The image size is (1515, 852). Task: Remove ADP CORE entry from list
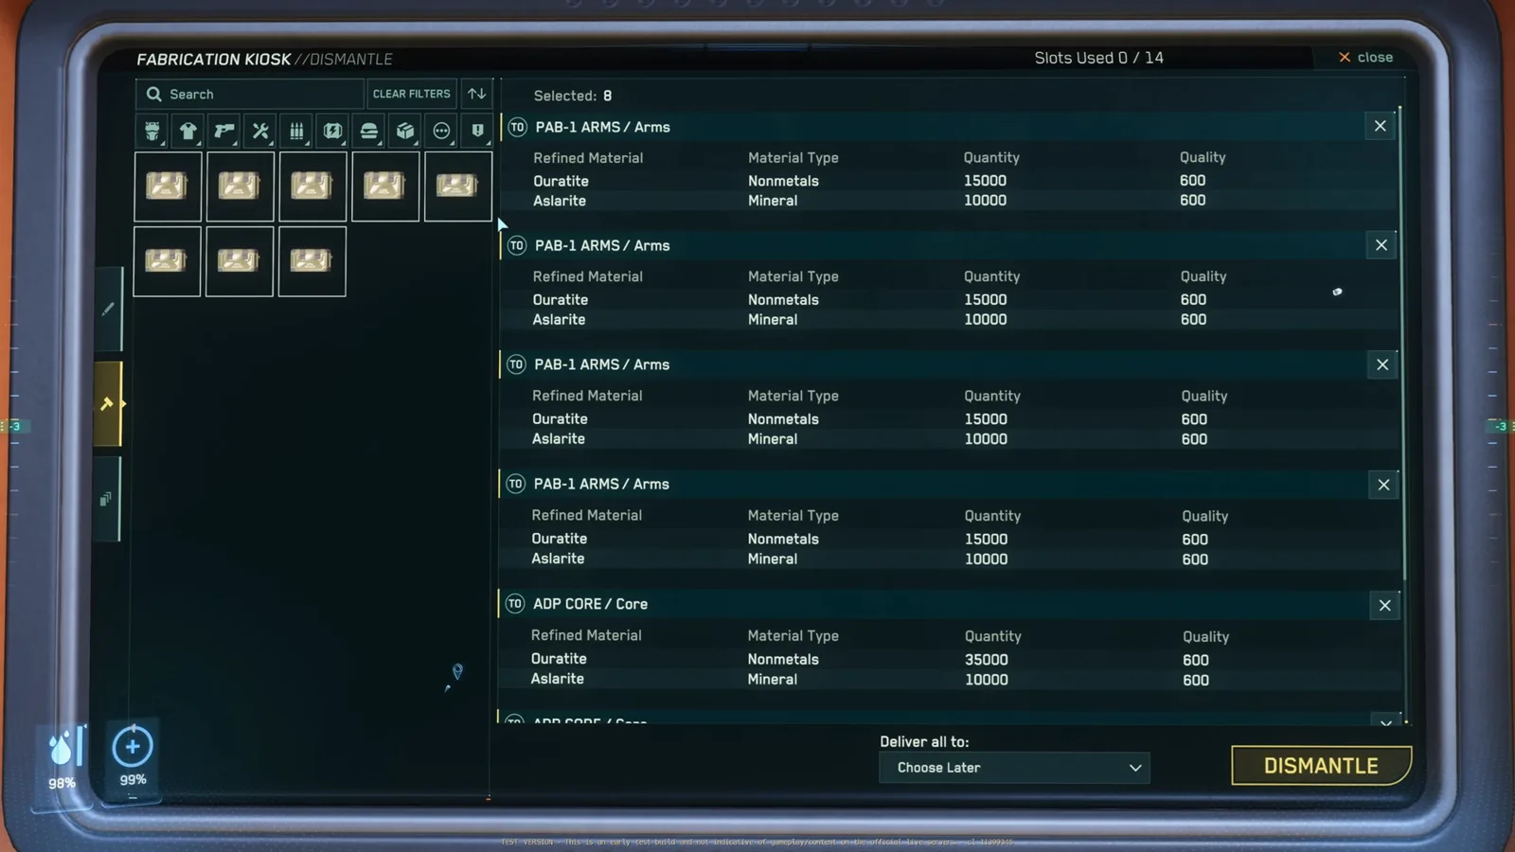click(x=1384, y=605)
